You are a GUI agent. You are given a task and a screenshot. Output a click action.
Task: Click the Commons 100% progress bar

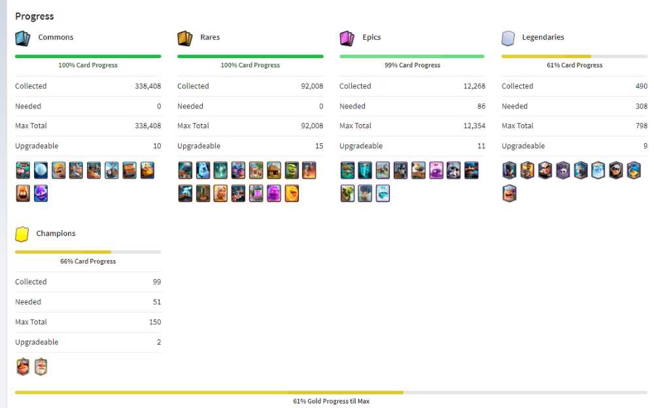88,56
